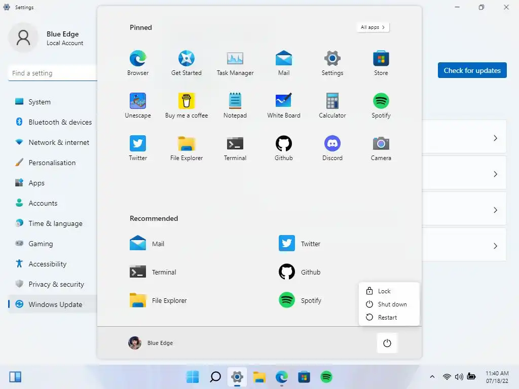Click the Find a setting search box
This screenshot has height=389, width=519.
click(x=53, y=73)
